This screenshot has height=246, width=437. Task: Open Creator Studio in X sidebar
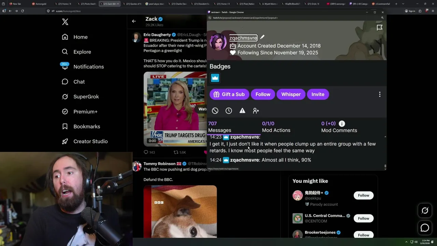point(85,141)
